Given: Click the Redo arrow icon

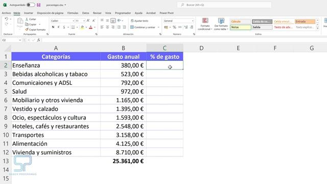Looking at the screenshot, I should pyautogui.click(x=7, y=24).
